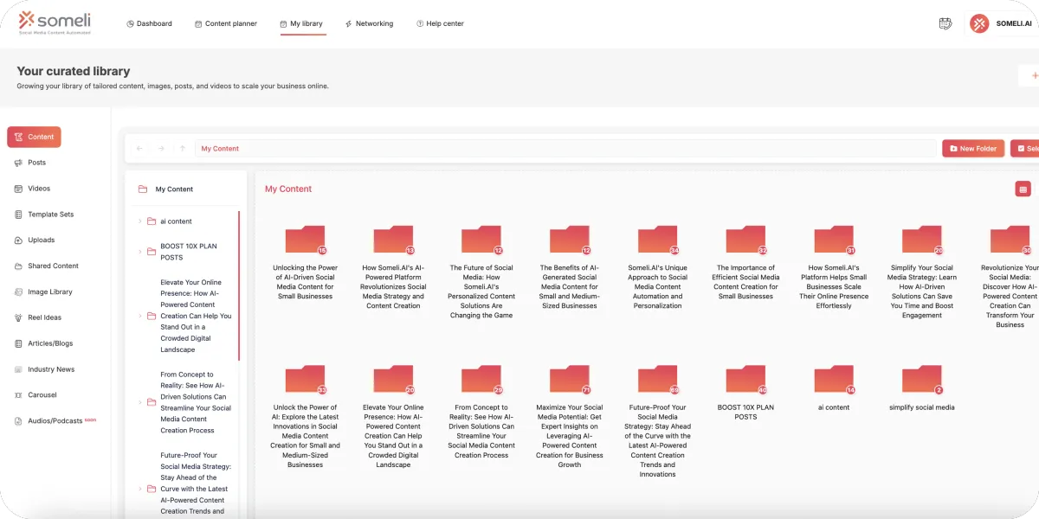Open the SOMELI.AI account avatar
Viewport: 1039px width, 519px height.
979,23
